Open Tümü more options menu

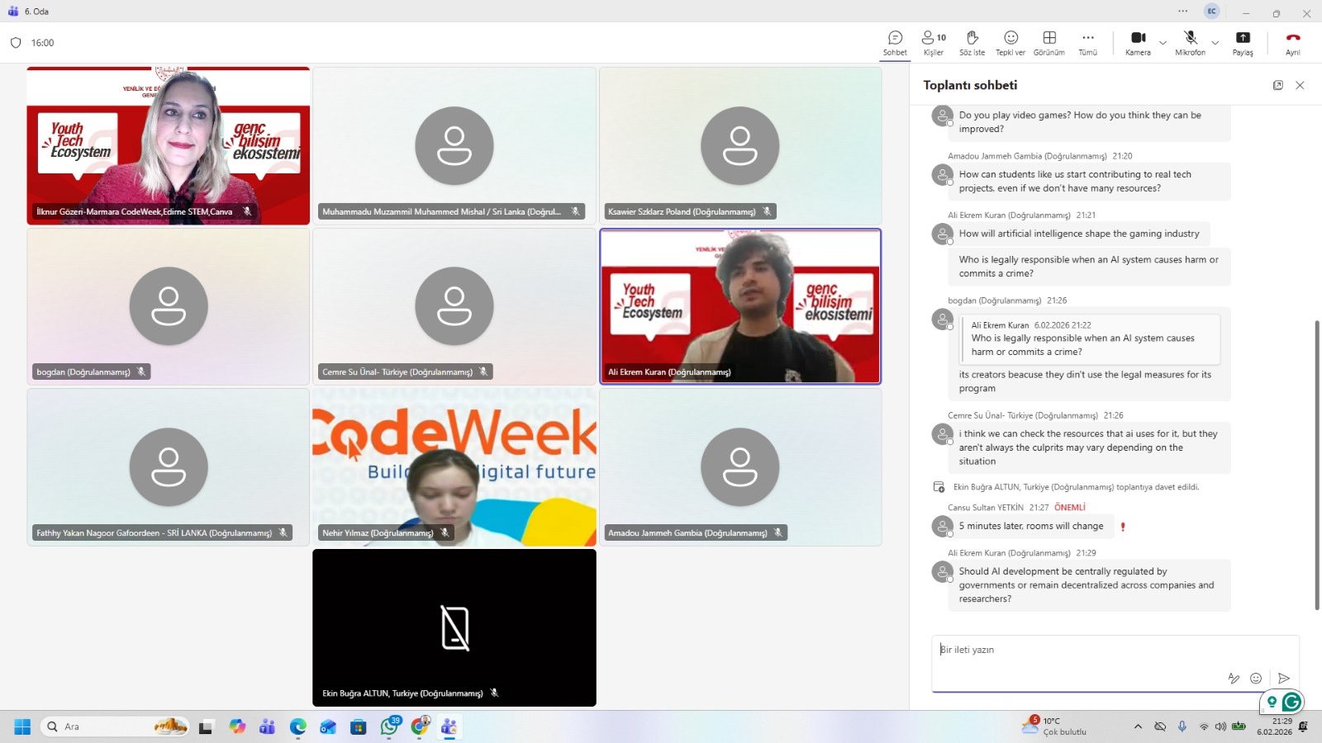[x=1088, y=43]
